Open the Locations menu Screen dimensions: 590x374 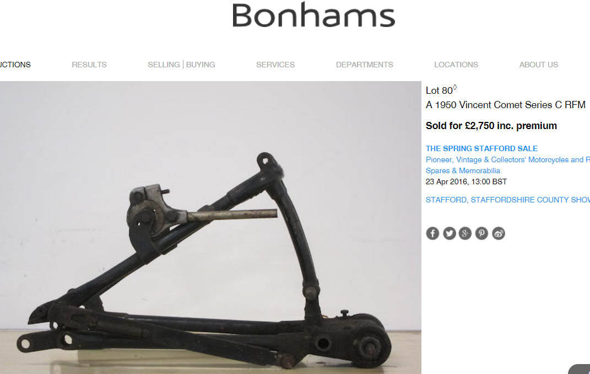(456, 65)
